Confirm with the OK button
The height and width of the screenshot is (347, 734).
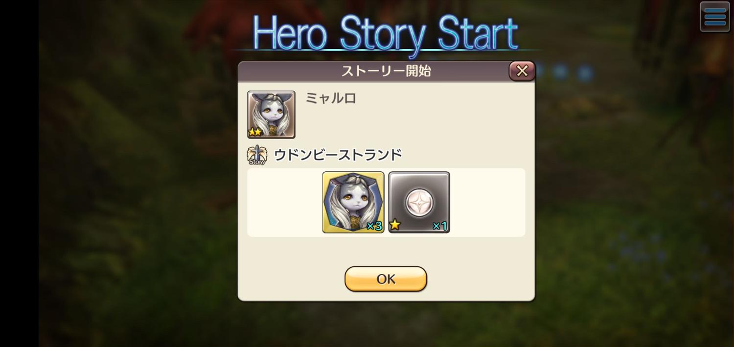pos(386,279)
